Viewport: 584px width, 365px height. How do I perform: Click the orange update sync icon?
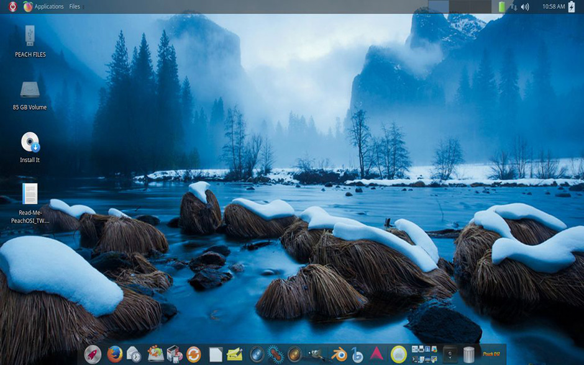point(193,354)
